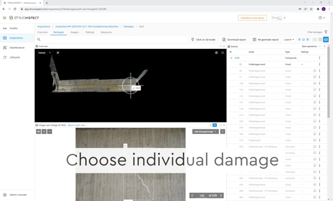
Task: Select the active blue split layout
Action: tap(326, 39)
